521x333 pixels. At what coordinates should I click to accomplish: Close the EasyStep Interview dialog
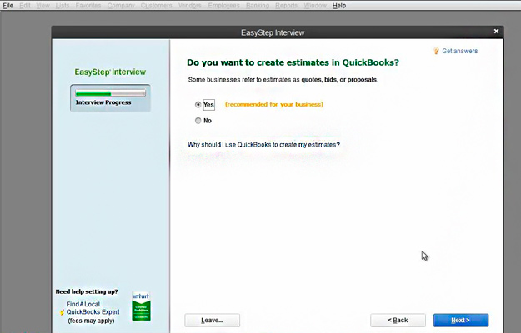[496, 31]
